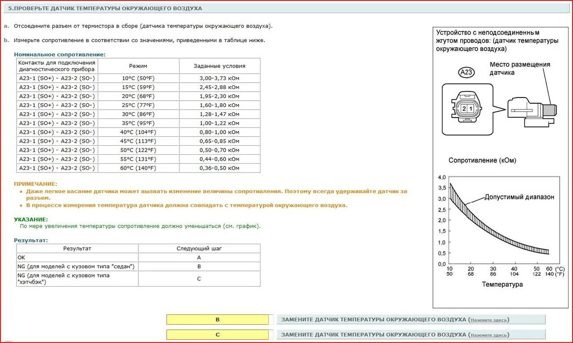Click the '10°C (50°F)' mode cell
The image size is (573, 343).
pos(138,78)
